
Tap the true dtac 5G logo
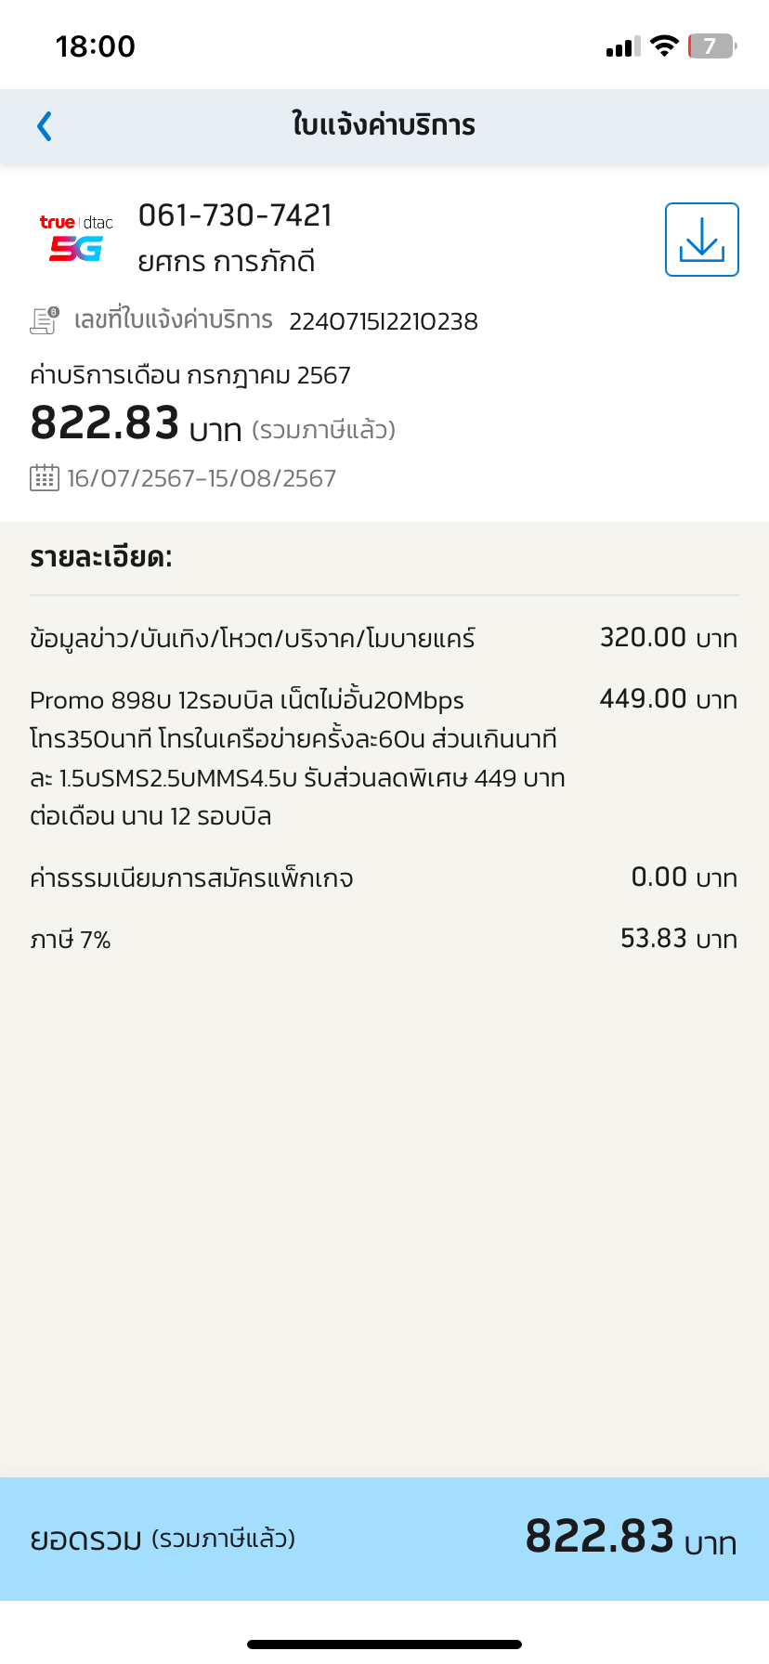coord(76,238)
